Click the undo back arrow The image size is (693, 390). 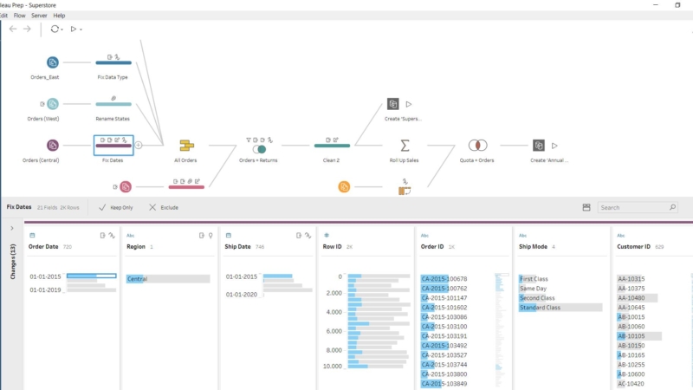(13, 29)
